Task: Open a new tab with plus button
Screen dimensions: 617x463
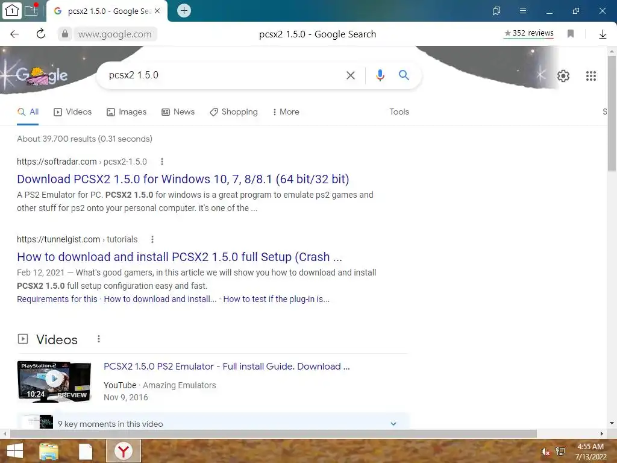Action: coord(184,11)
